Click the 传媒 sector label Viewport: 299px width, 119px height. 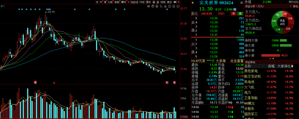(248, 2)
